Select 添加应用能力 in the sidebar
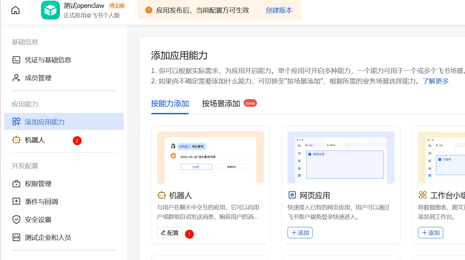The width and height of the screenshot is (465, 260). tap(64, 122)
